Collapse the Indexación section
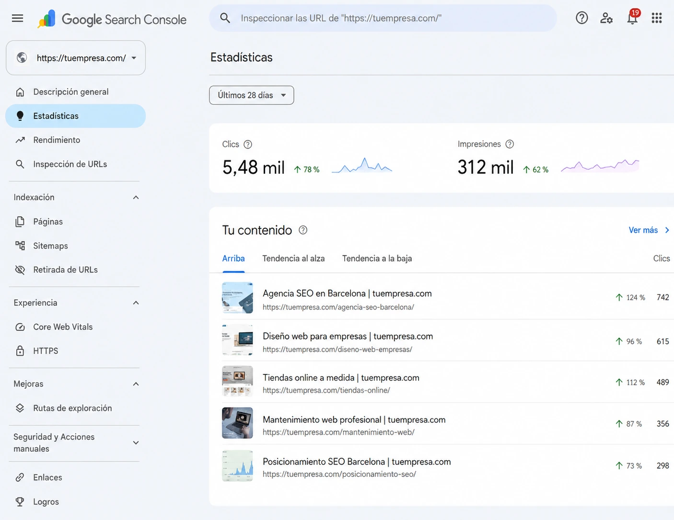Image resolution: width=674 pixels, height=520 pixels. point(136,197)
